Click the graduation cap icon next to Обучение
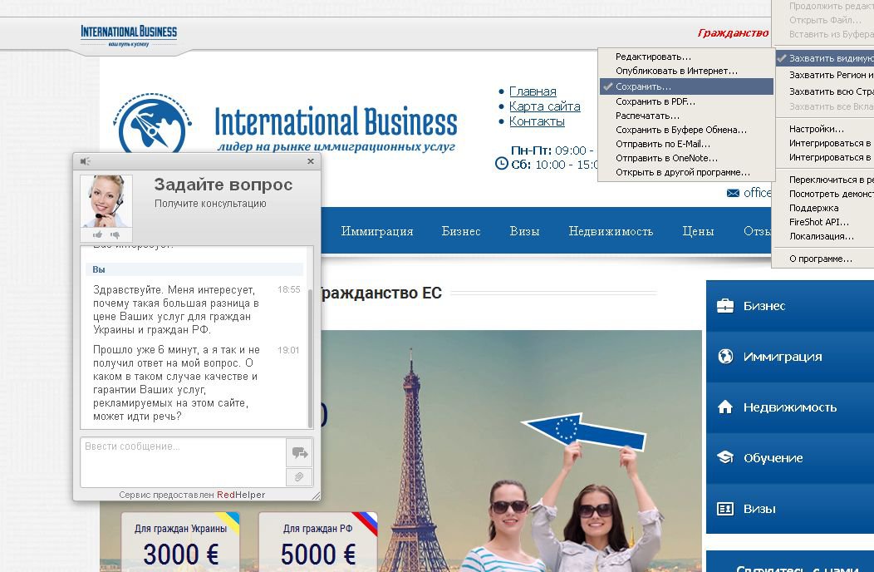Screen dimensions: 874x572 [725, 458]
